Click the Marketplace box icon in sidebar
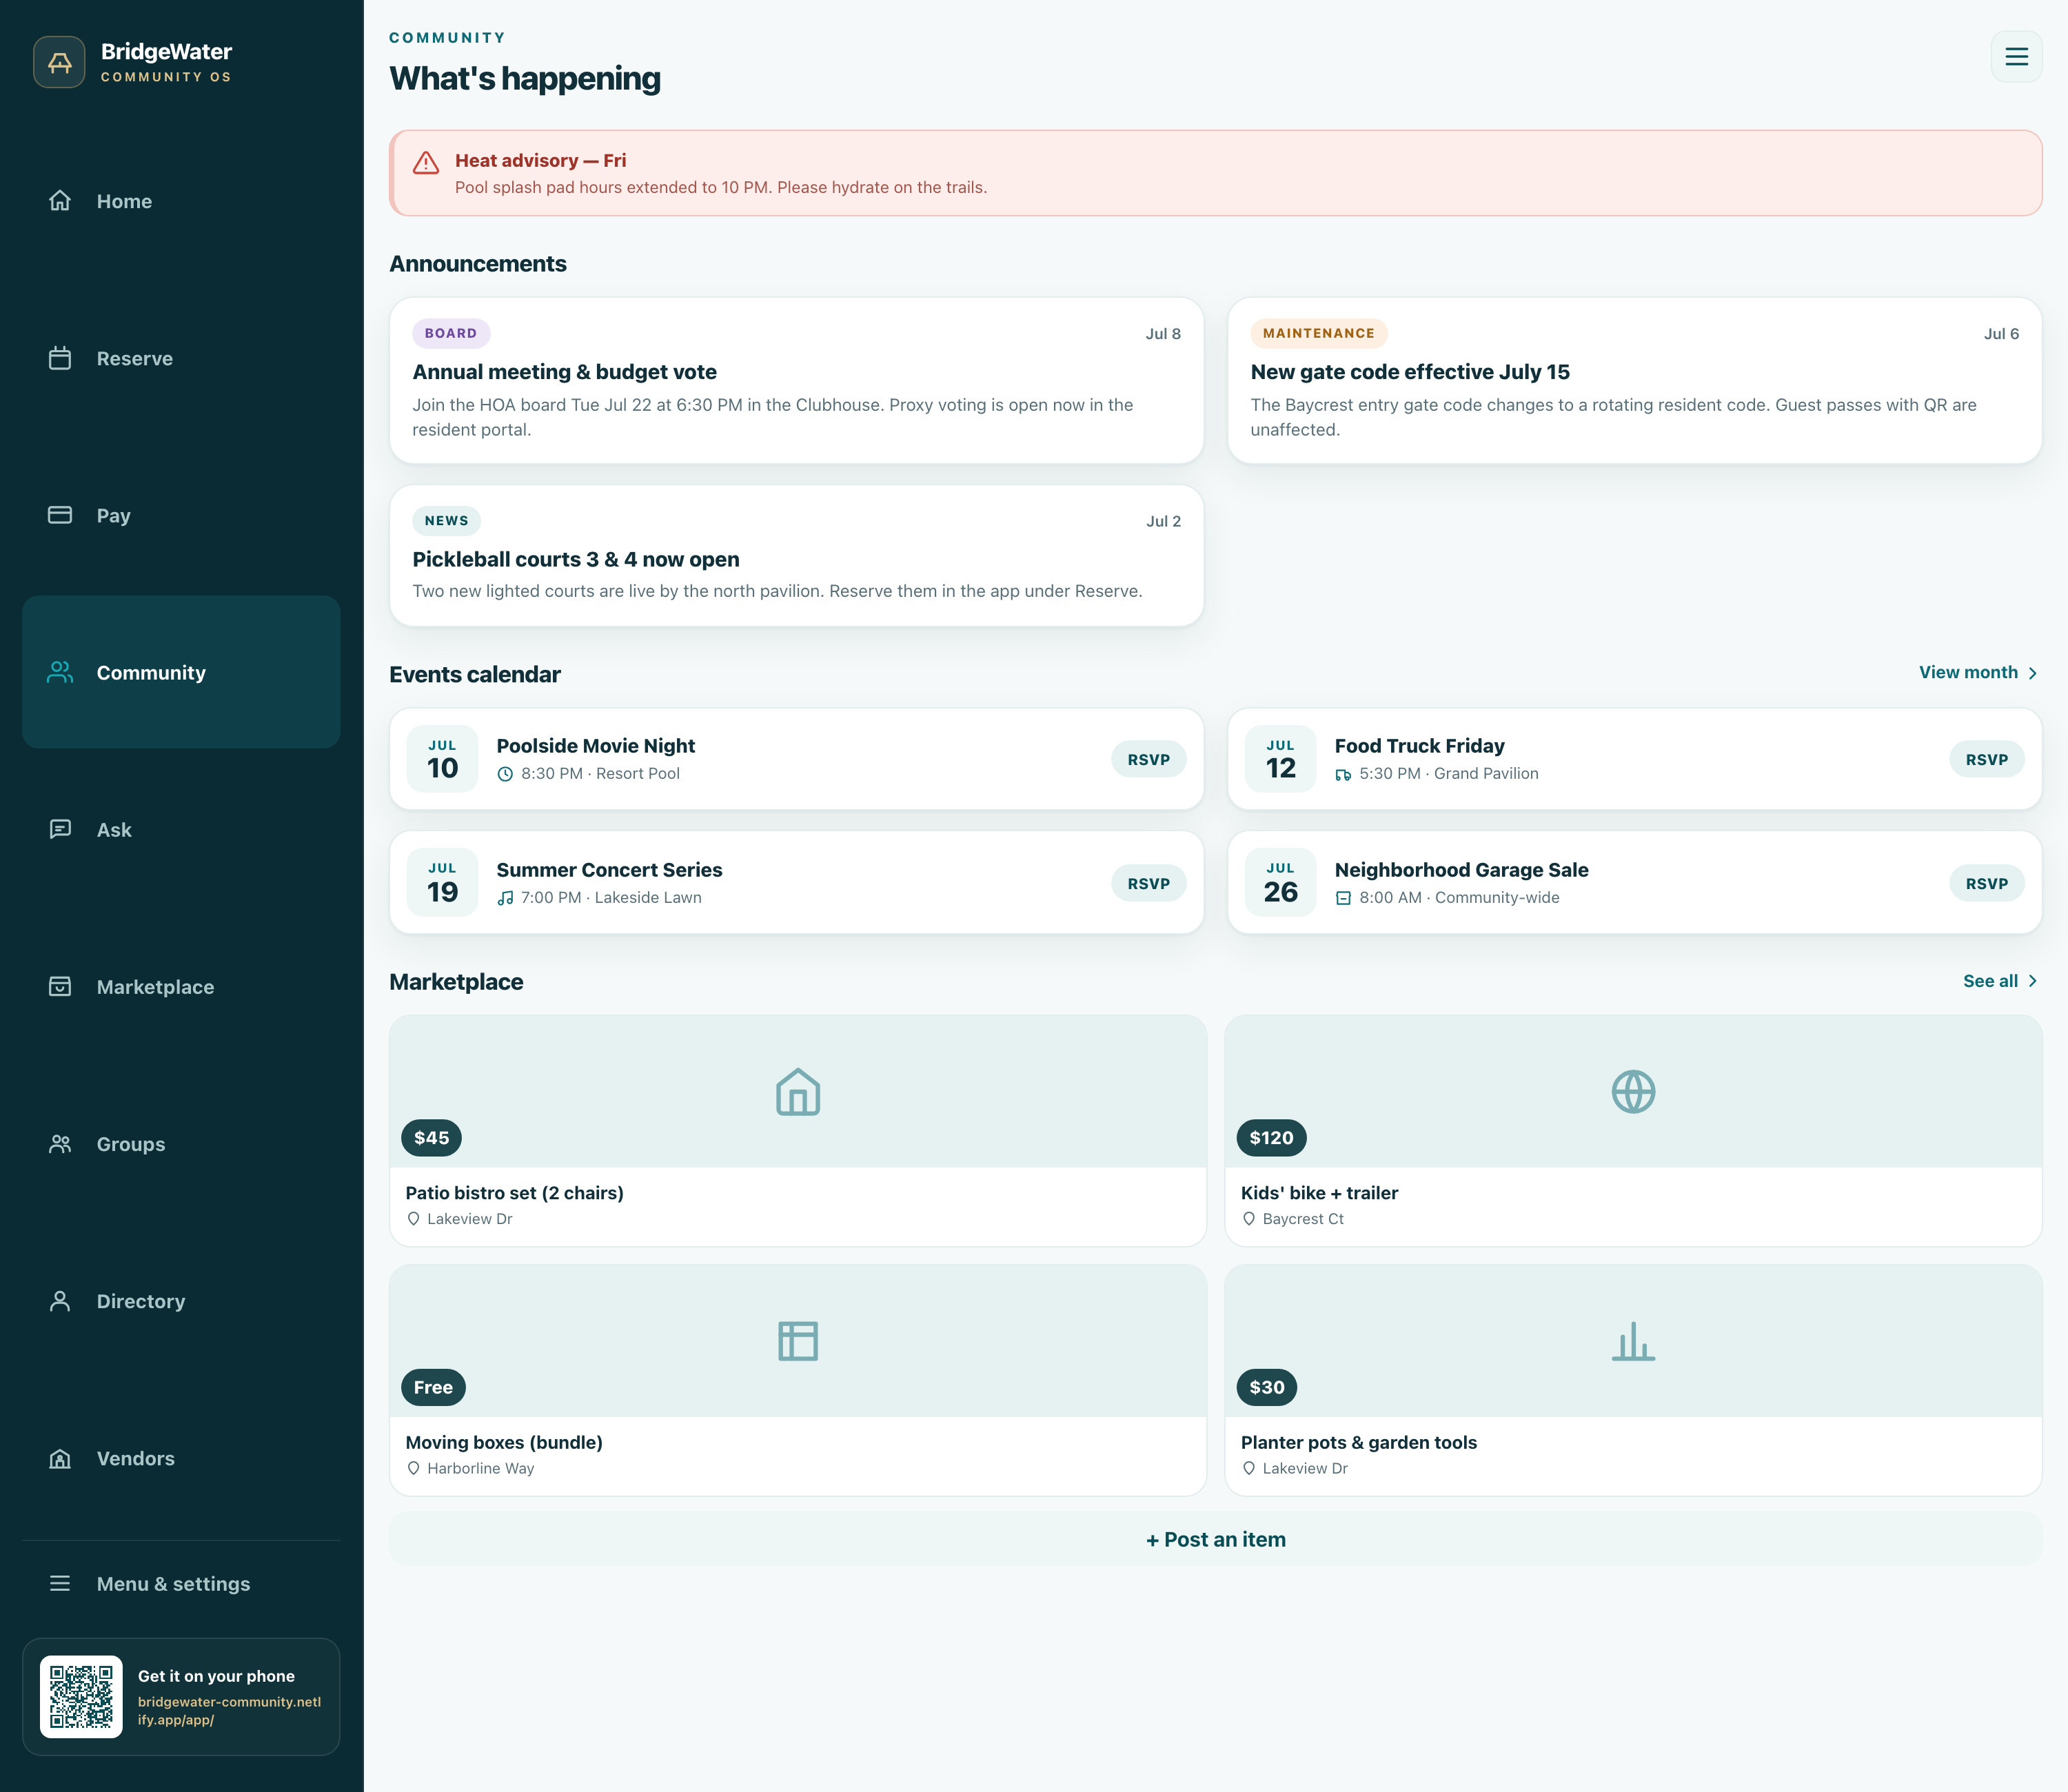Image resolution: width=2068 pixels, height=1792 pixels. pyautogui.click(x=60, y=986)
